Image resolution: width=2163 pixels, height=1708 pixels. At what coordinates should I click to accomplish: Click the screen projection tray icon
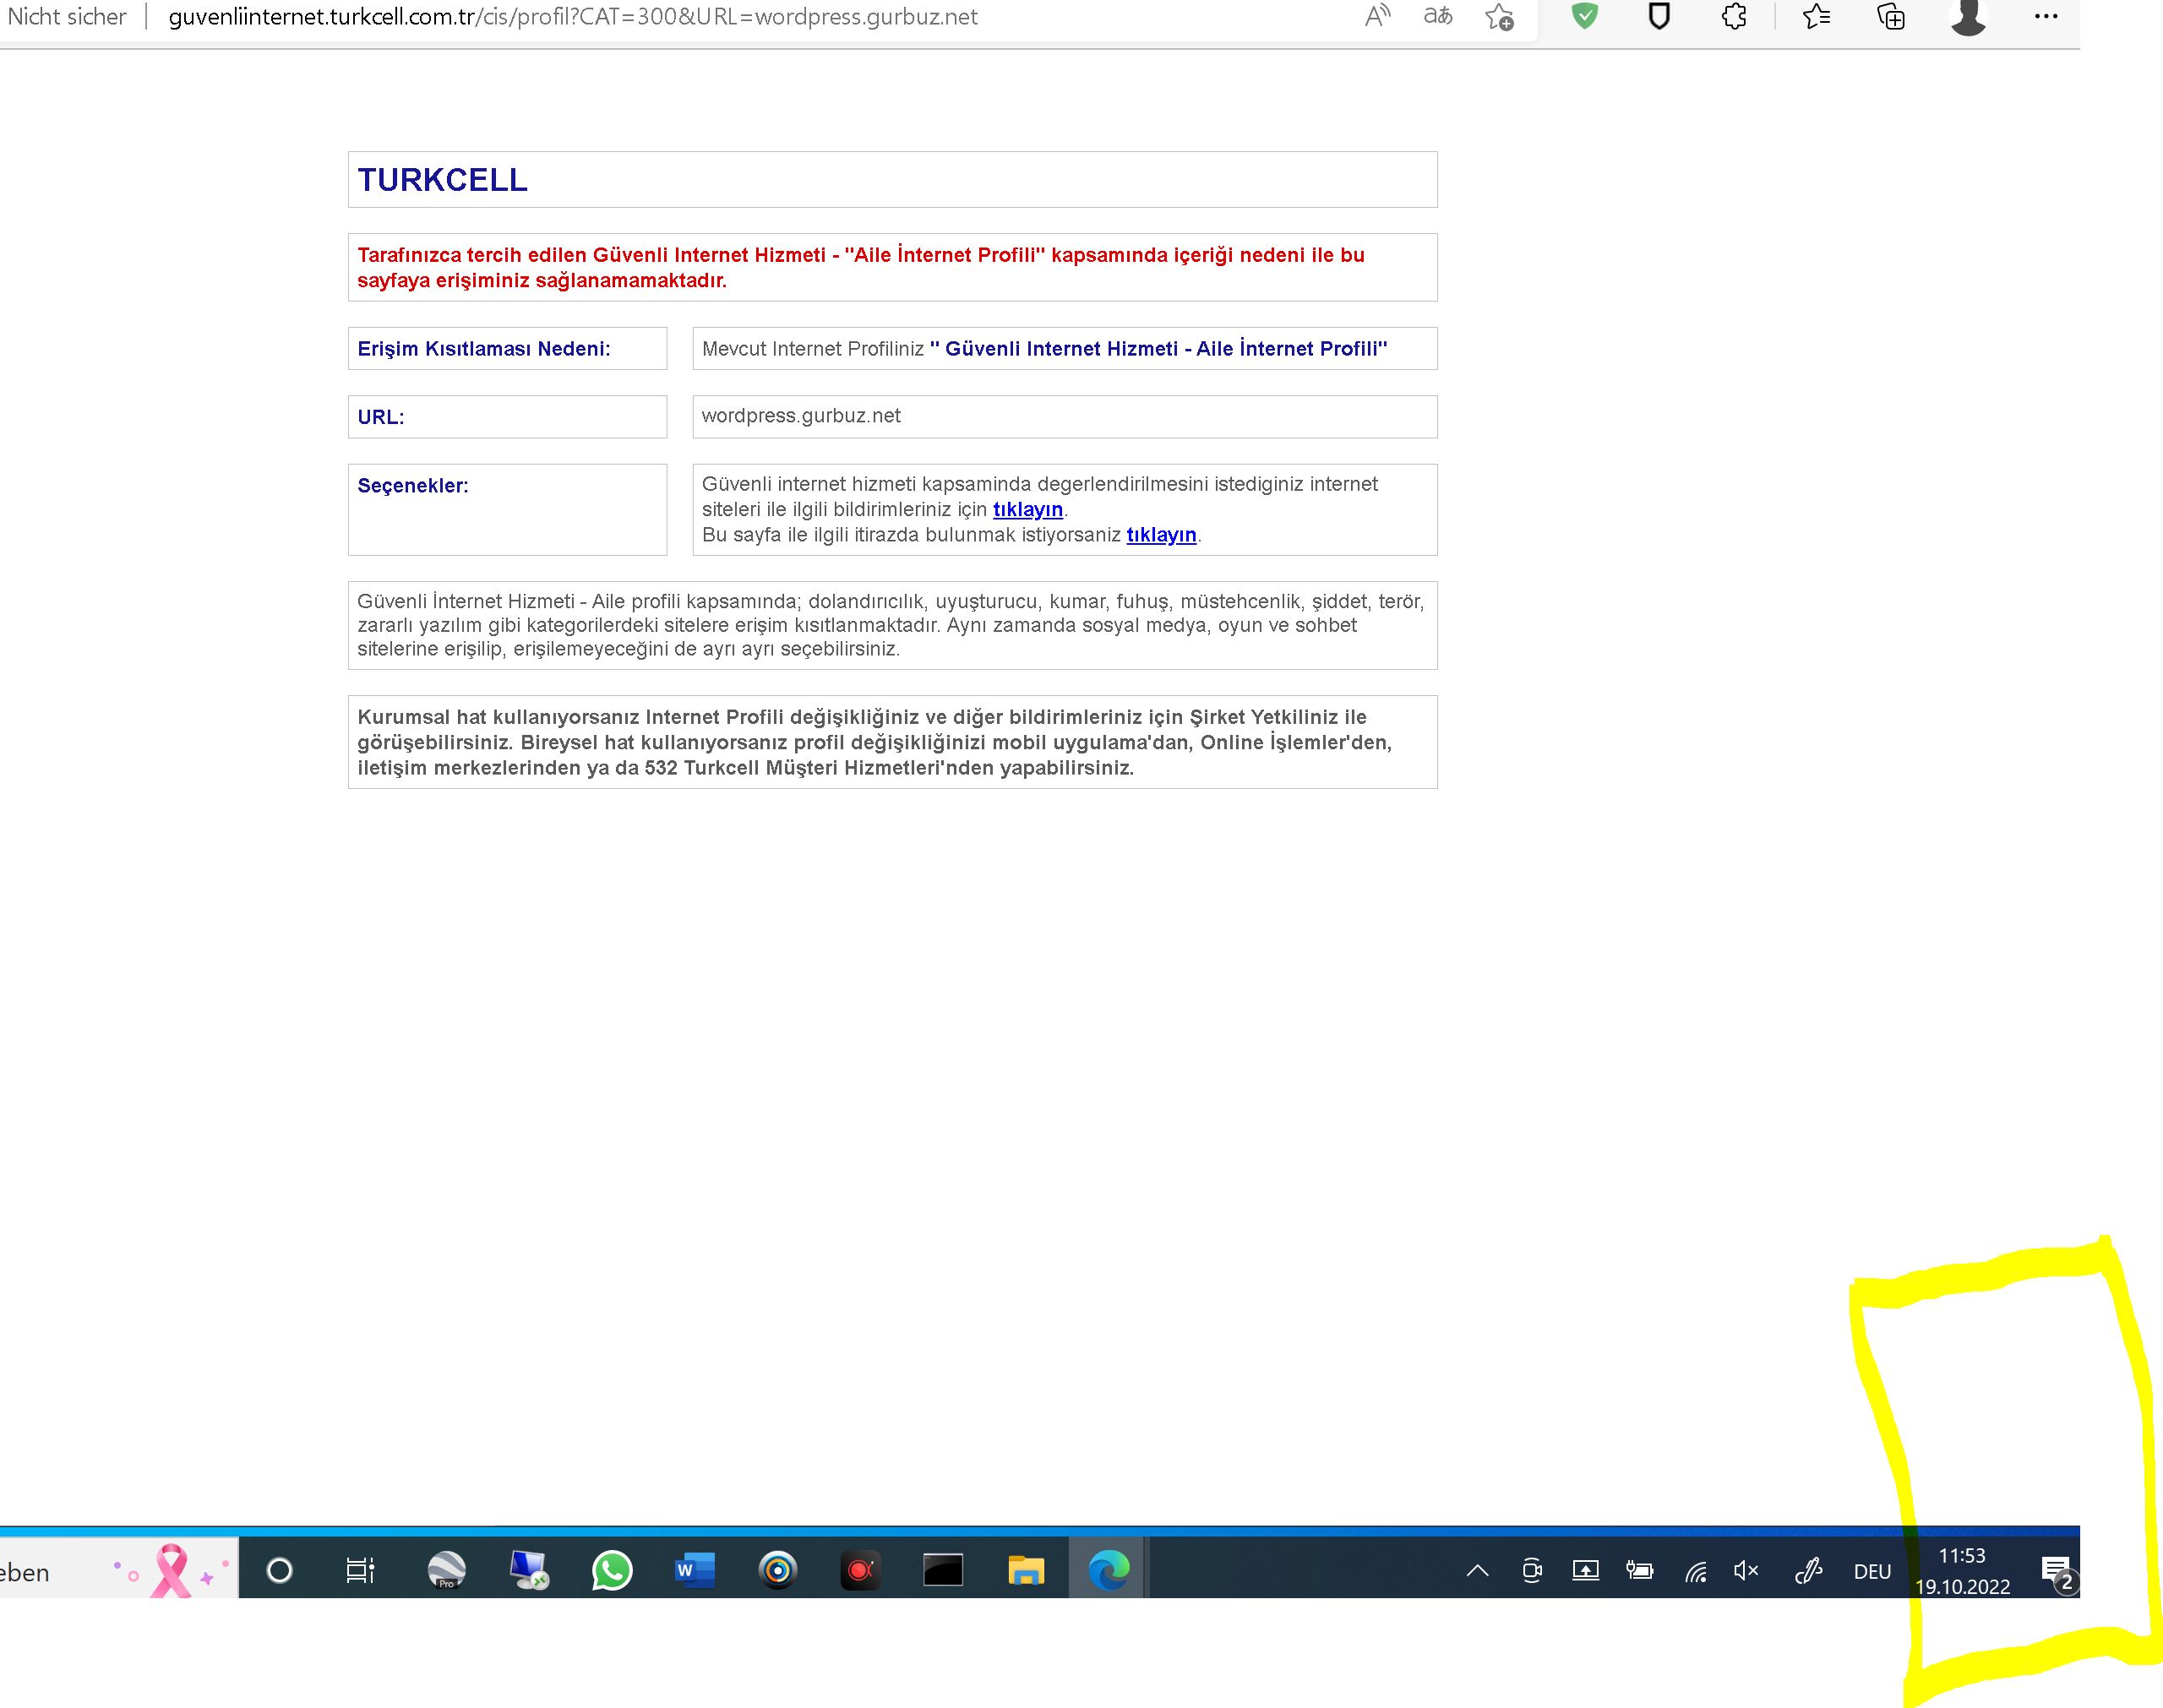pos(1586,1570)
